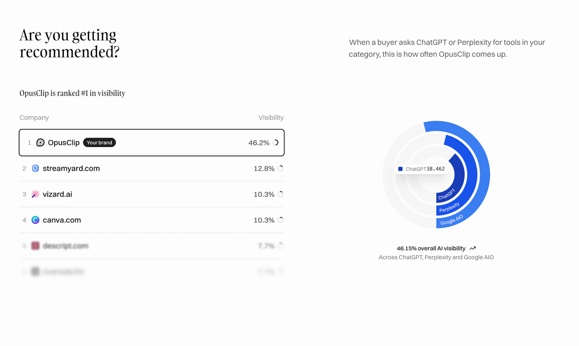This screenshot has height=346, width=579.
Task: Click the progress ring next to 12.8%
Action: click(280, 168)
